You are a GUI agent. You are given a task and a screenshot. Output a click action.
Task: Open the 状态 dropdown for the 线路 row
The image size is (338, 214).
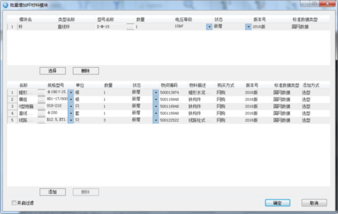(156, 120)
